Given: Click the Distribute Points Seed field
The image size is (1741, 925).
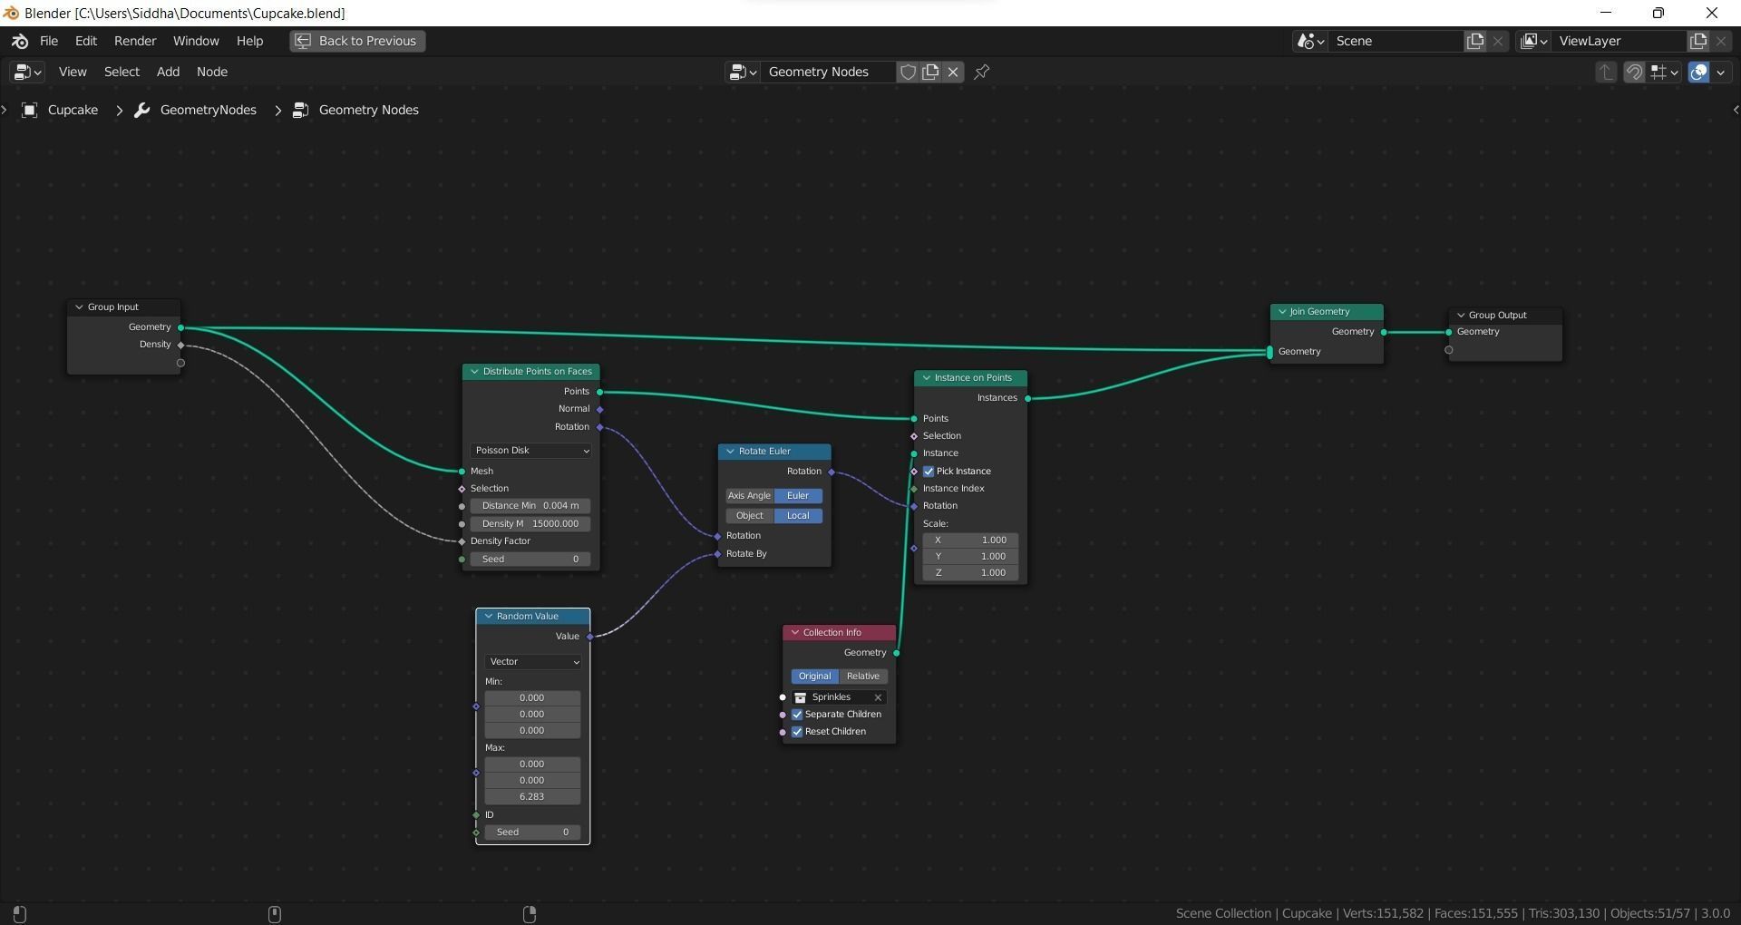Looking at the screenshot, I should (x=530, y=560).
